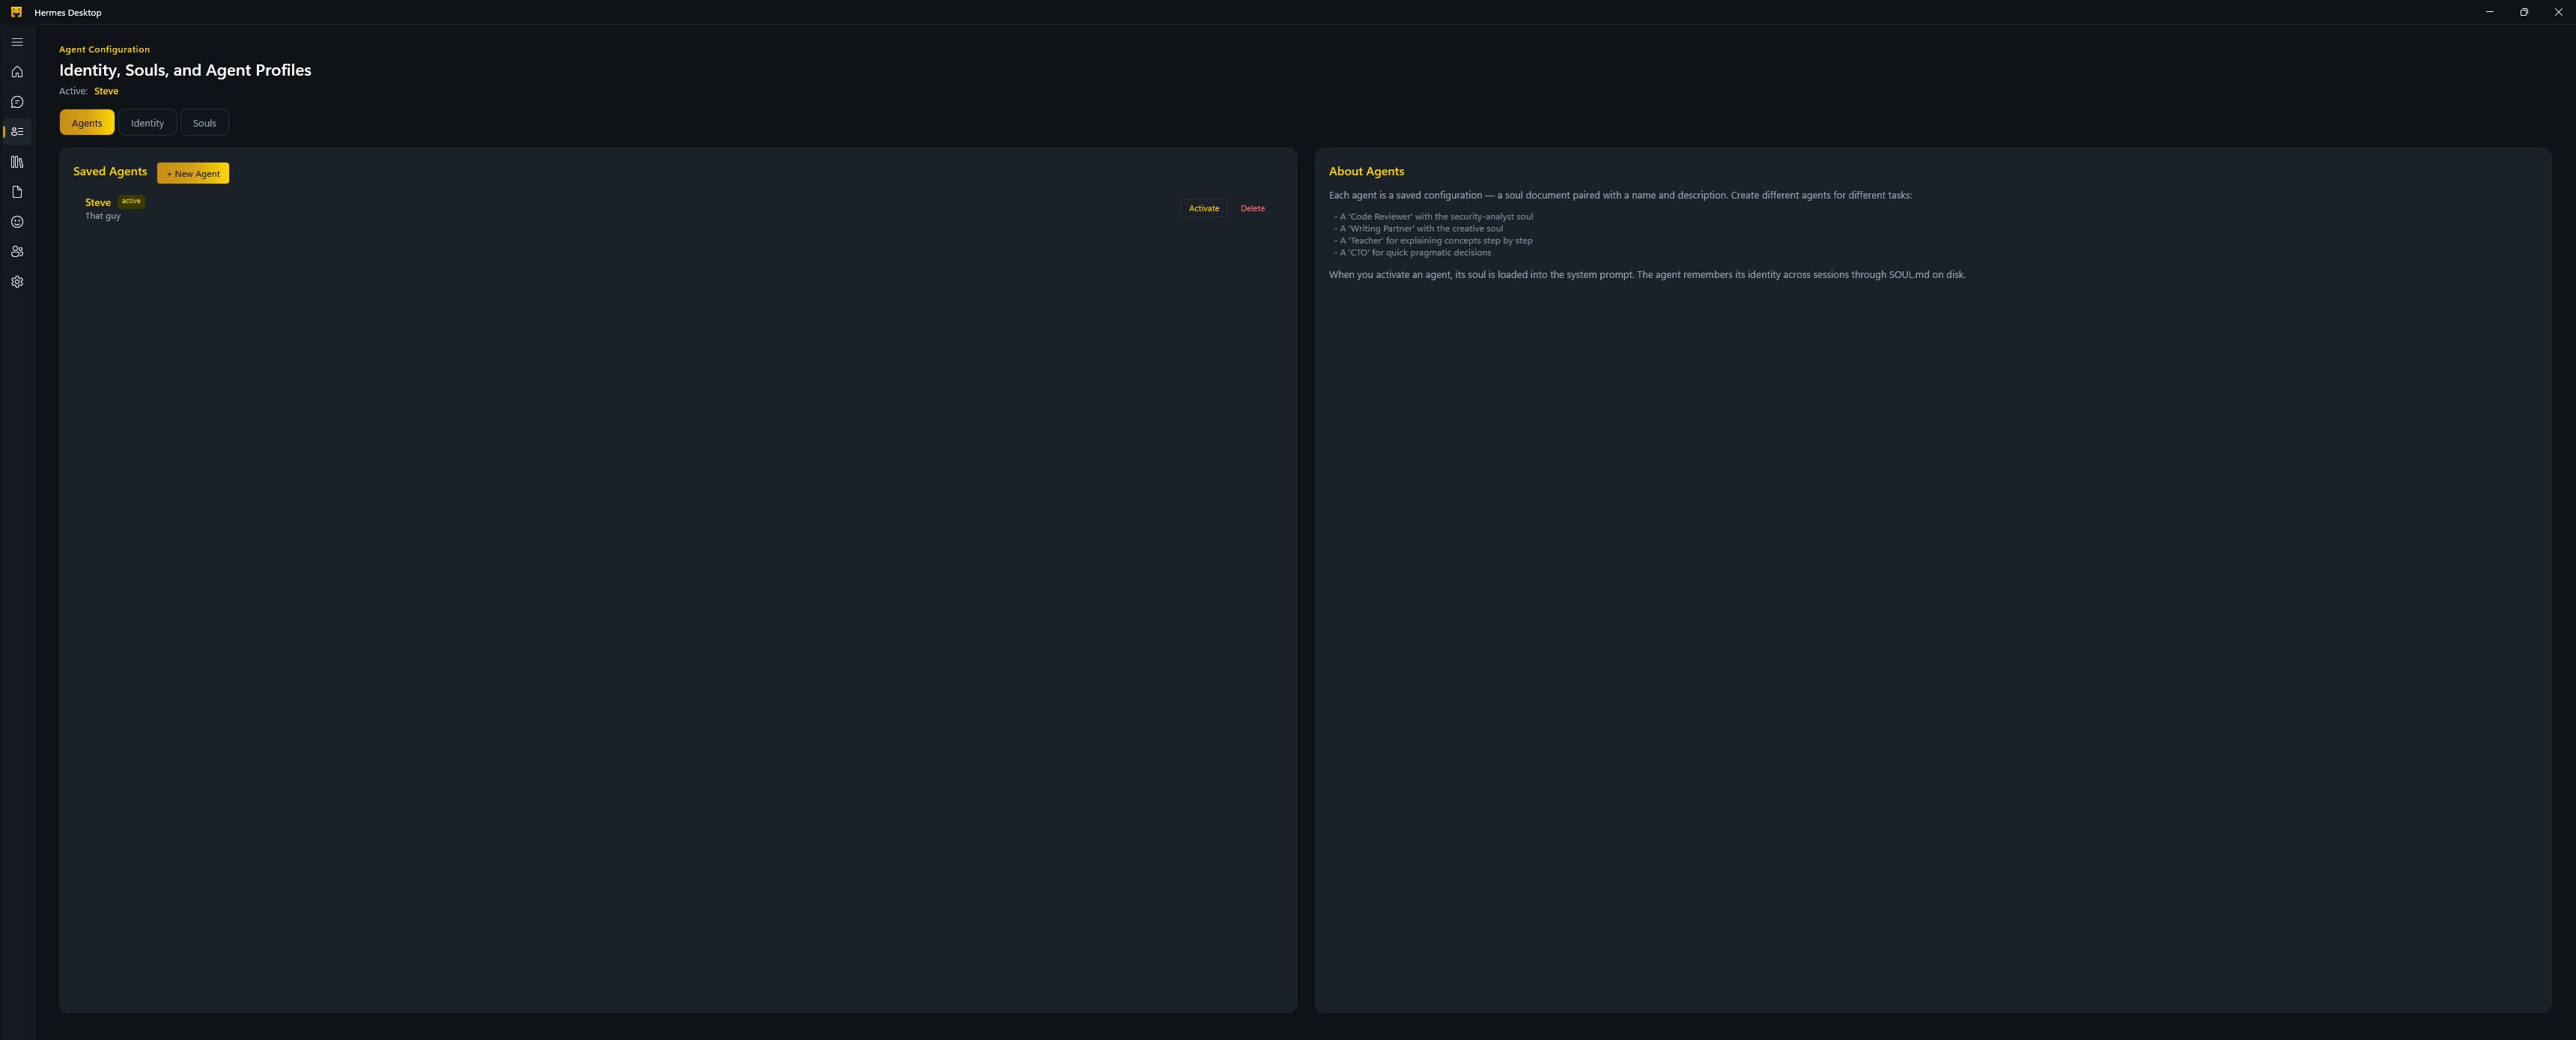
Task: Click the 'Writing Partner' example line
Action: point(1418,229)
